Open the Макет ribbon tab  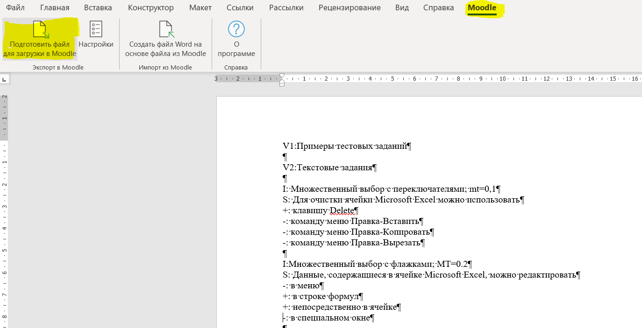point(200,8)
